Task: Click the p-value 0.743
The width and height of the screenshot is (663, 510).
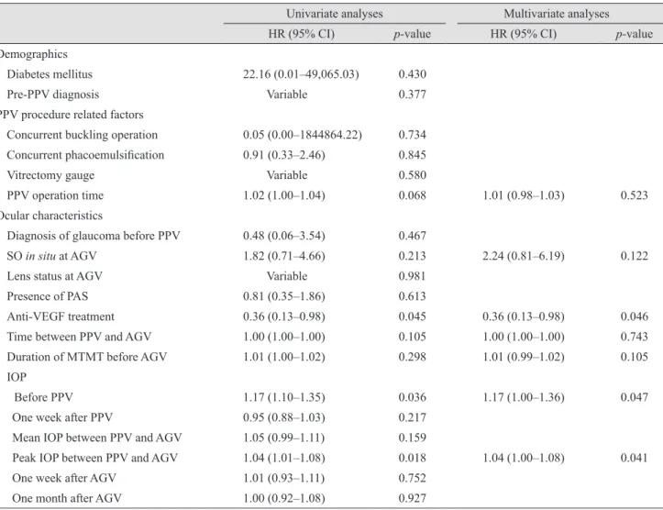Action: coord(635,337)
